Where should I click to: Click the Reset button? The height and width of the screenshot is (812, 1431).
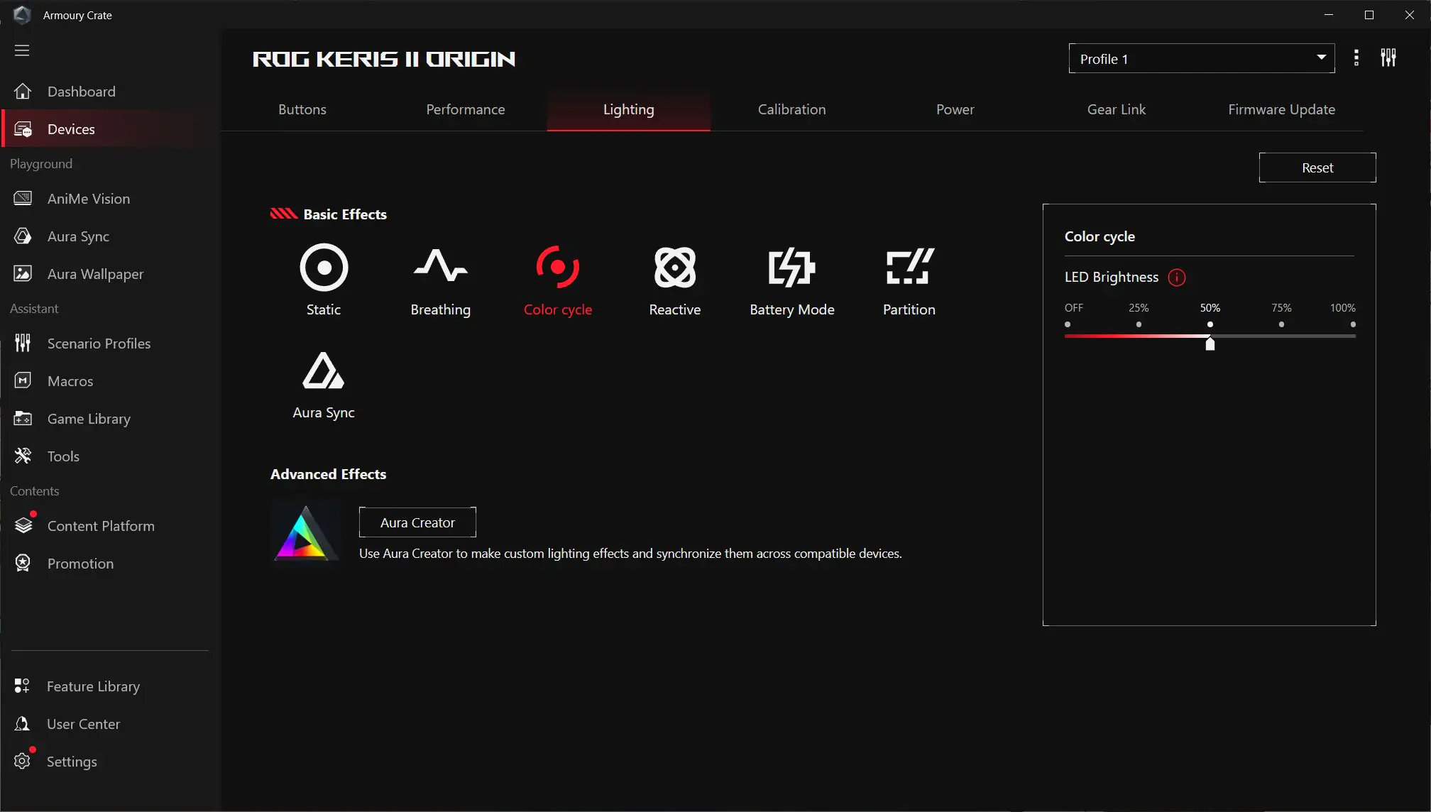coord(1317,167)
